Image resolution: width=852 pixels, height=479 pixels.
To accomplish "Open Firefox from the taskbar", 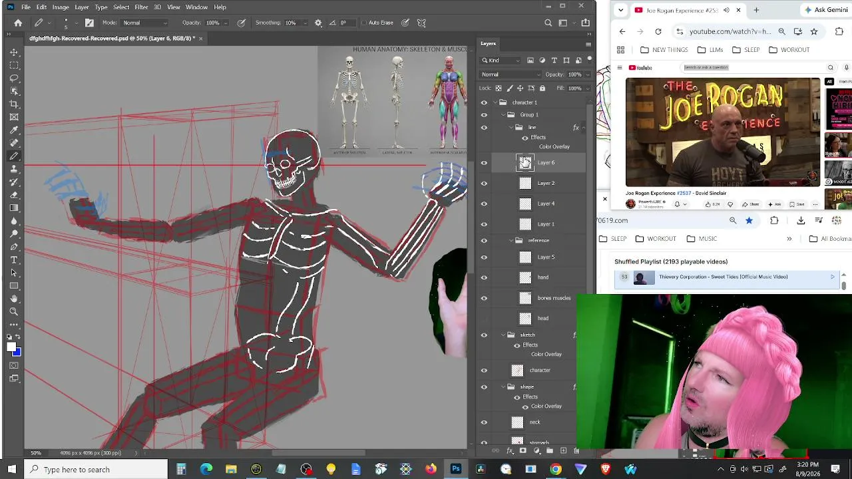I will [x=431, y=469].
